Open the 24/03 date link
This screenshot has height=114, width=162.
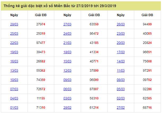67,34
